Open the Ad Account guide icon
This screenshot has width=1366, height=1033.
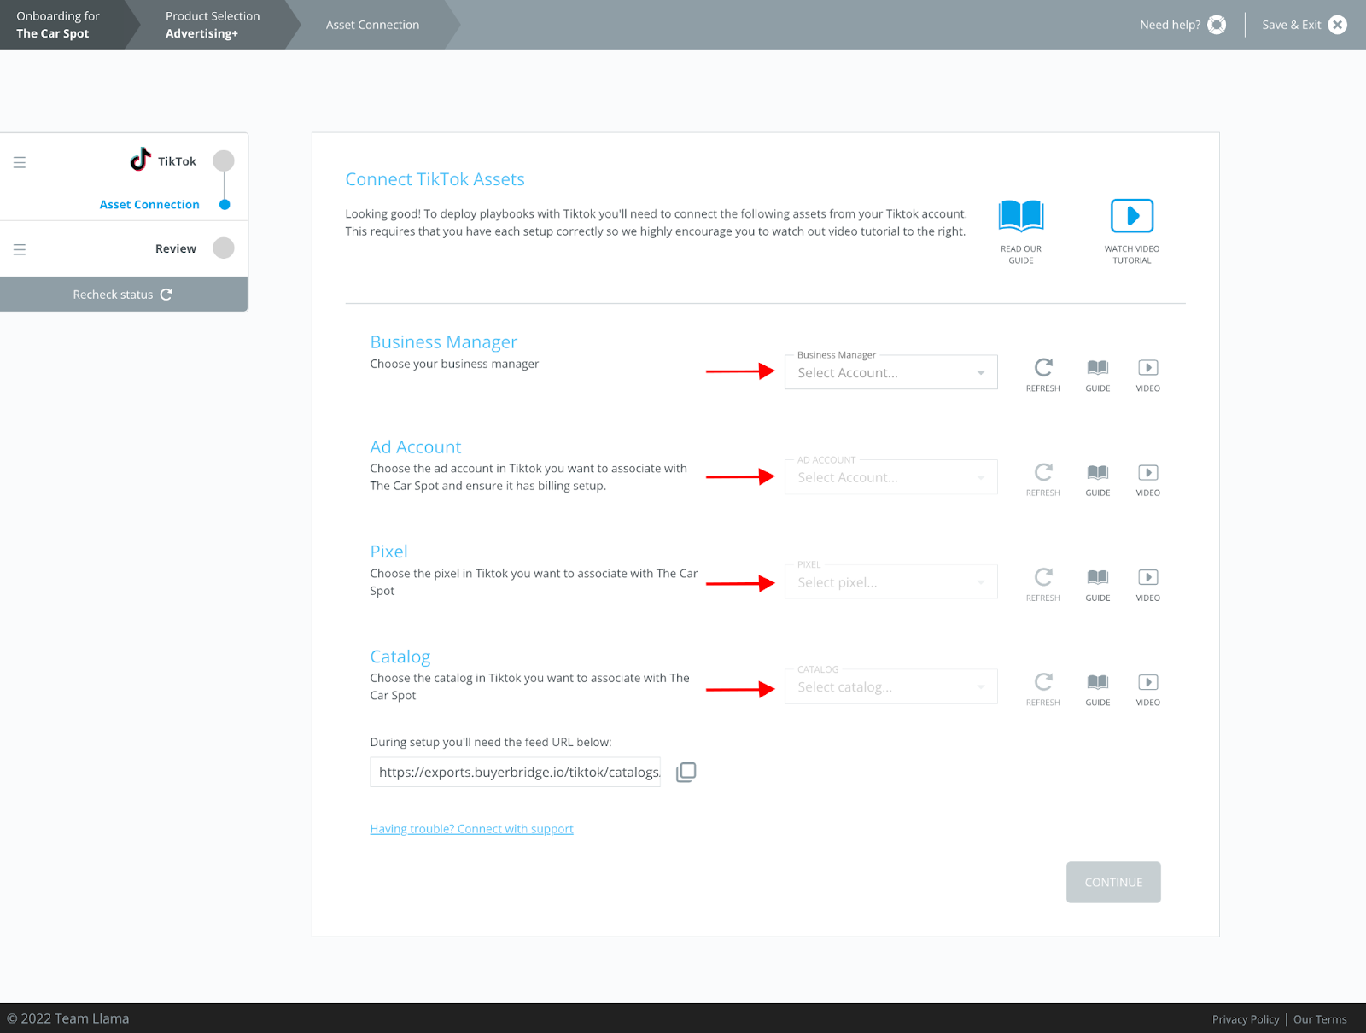(x=1098, y=472)
